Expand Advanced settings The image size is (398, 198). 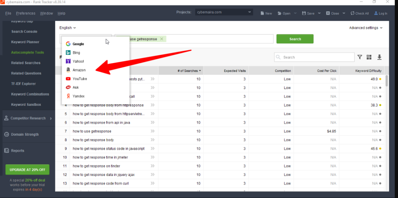pyautogui.click(x=365, y=28)
